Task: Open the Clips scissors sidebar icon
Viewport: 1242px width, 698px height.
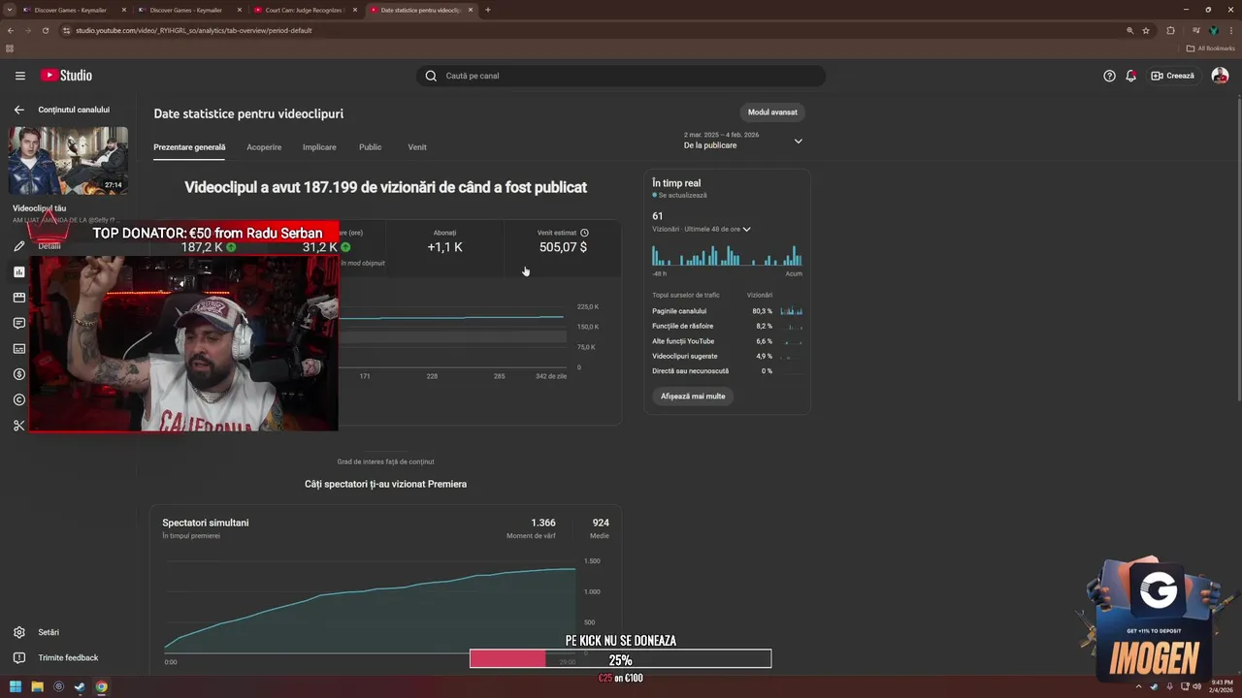Action: coord(18,426)
